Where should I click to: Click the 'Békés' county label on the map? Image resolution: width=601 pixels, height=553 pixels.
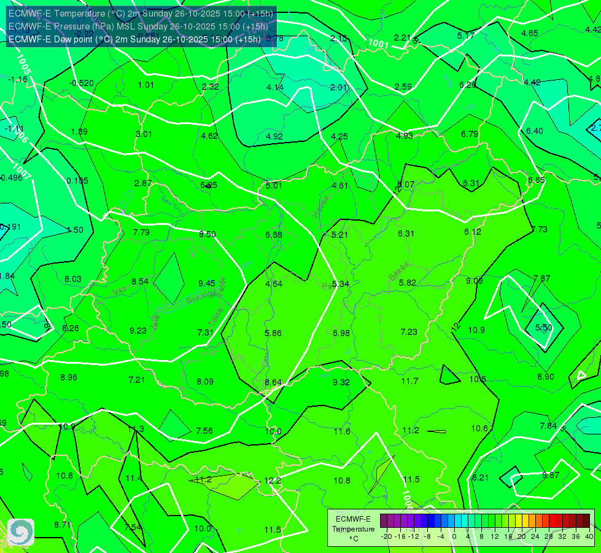[399, 272]
